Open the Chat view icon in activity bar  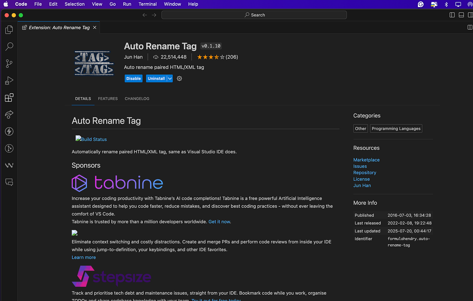[x=9, y=182]
